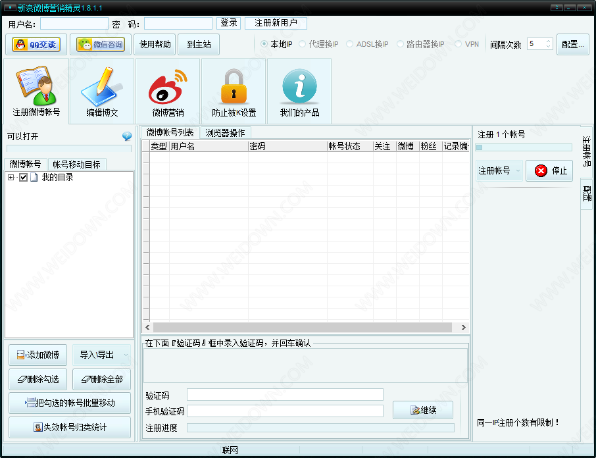This screenshot has width=596, height=458.
Task: Click the QQ交谈 penguin button
Action: pyautogui.click(x=36, y=45)
